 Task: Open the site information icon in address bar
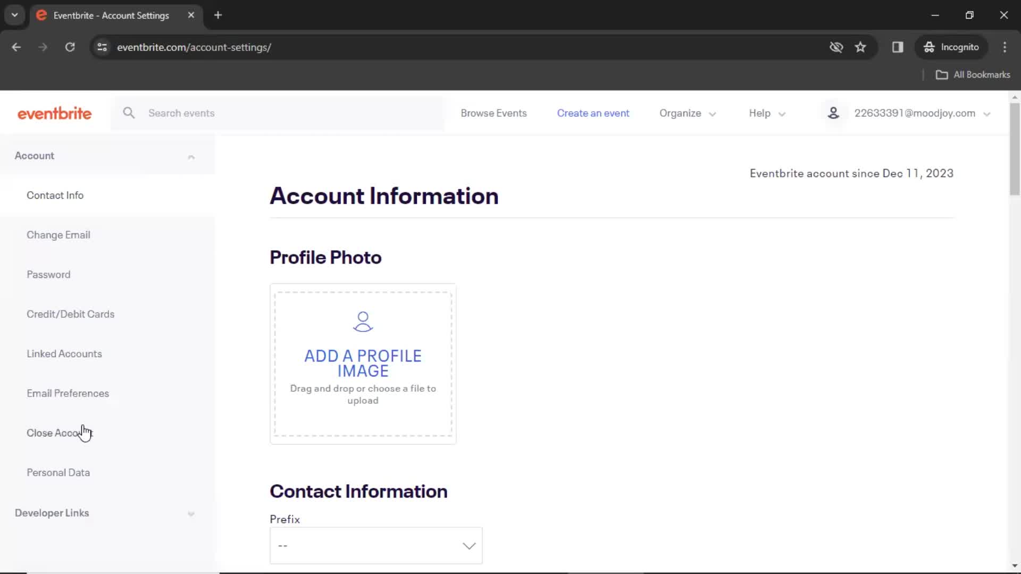[102, 47]
